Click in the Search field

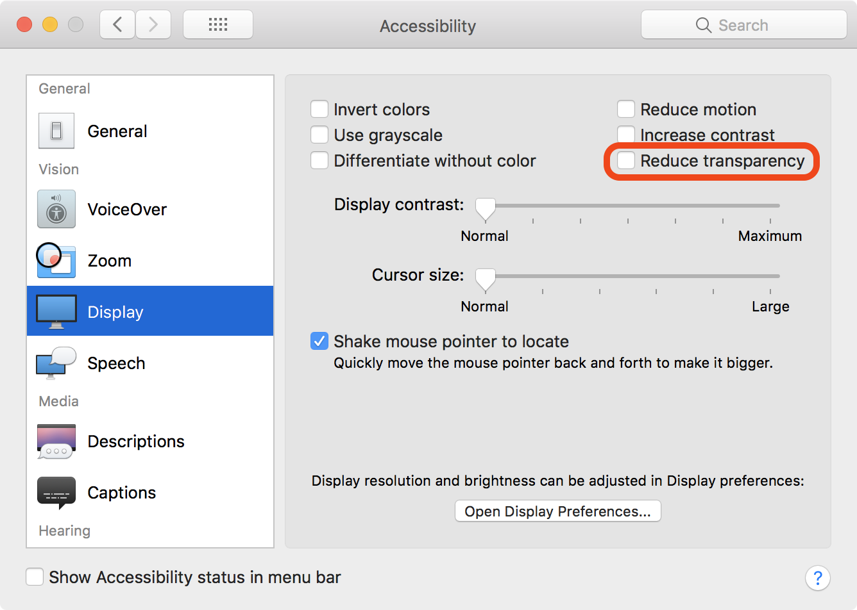click(x=744, y=25)
